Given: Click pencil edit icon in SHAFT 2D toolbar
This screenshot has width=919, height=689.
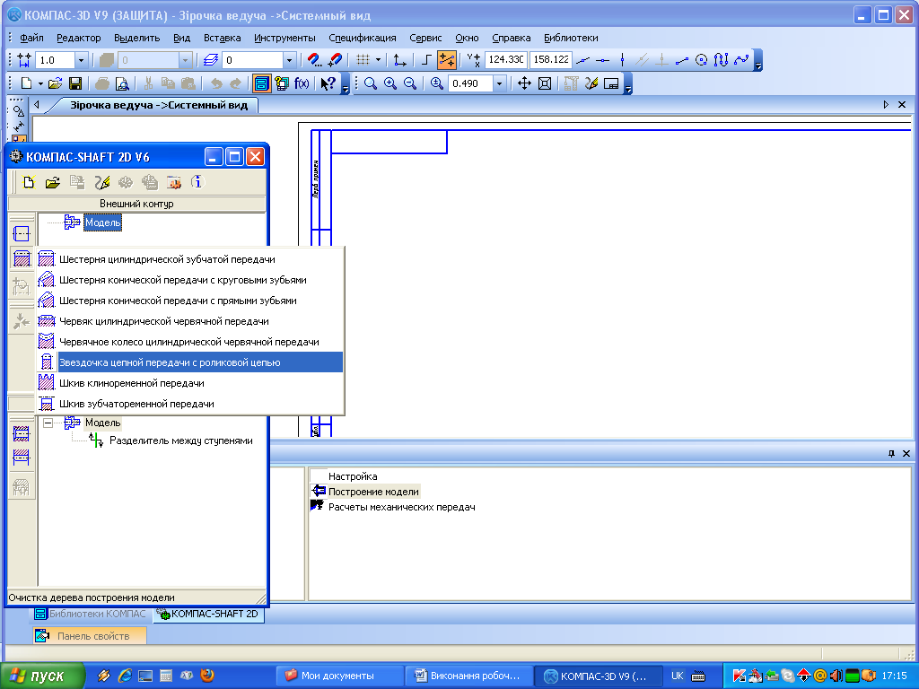Looking at the screenshot, I should pyautogui.click(x=102, y=183).
